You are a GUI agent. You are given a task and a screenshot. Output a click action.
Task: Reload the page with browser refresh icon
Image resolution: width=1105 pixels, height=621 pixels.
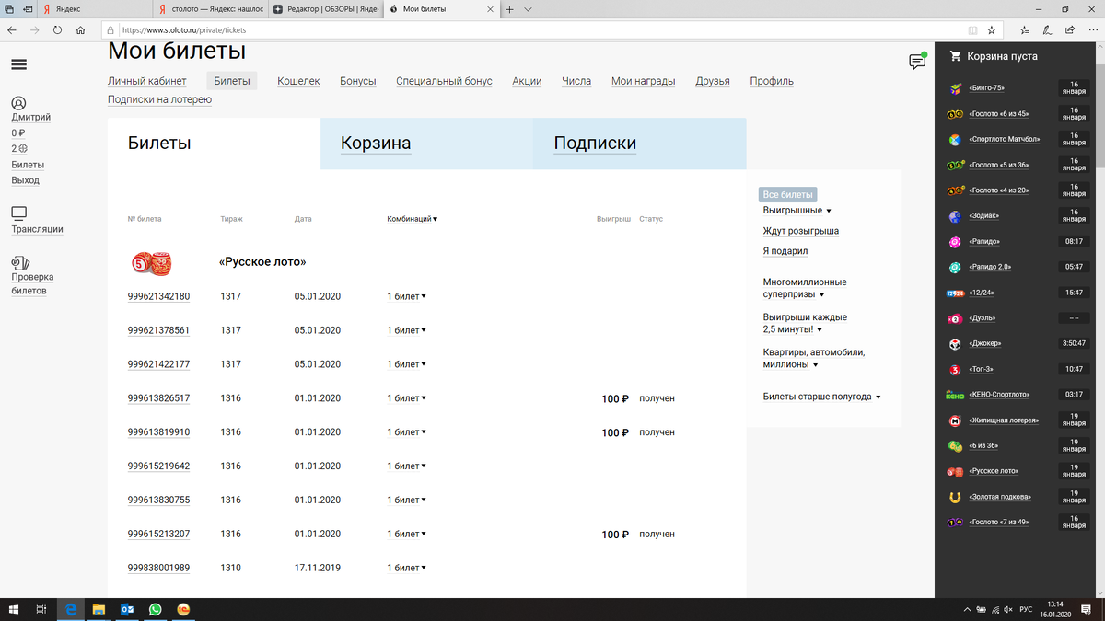point(57,29)
